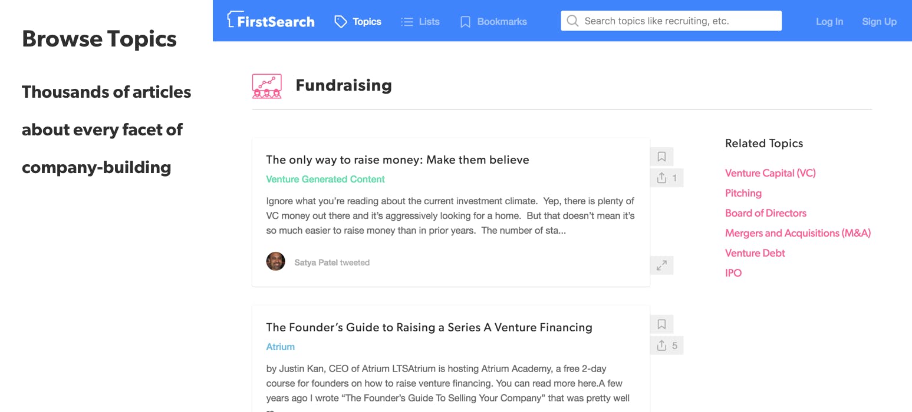
Task: Bookmark the 'Make them believe' article
Action: 661,157
